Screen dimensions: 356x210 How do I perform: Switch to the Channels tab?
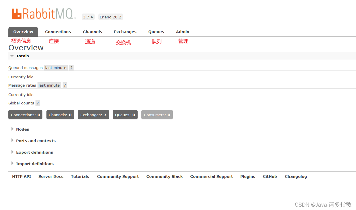point(92,32)
